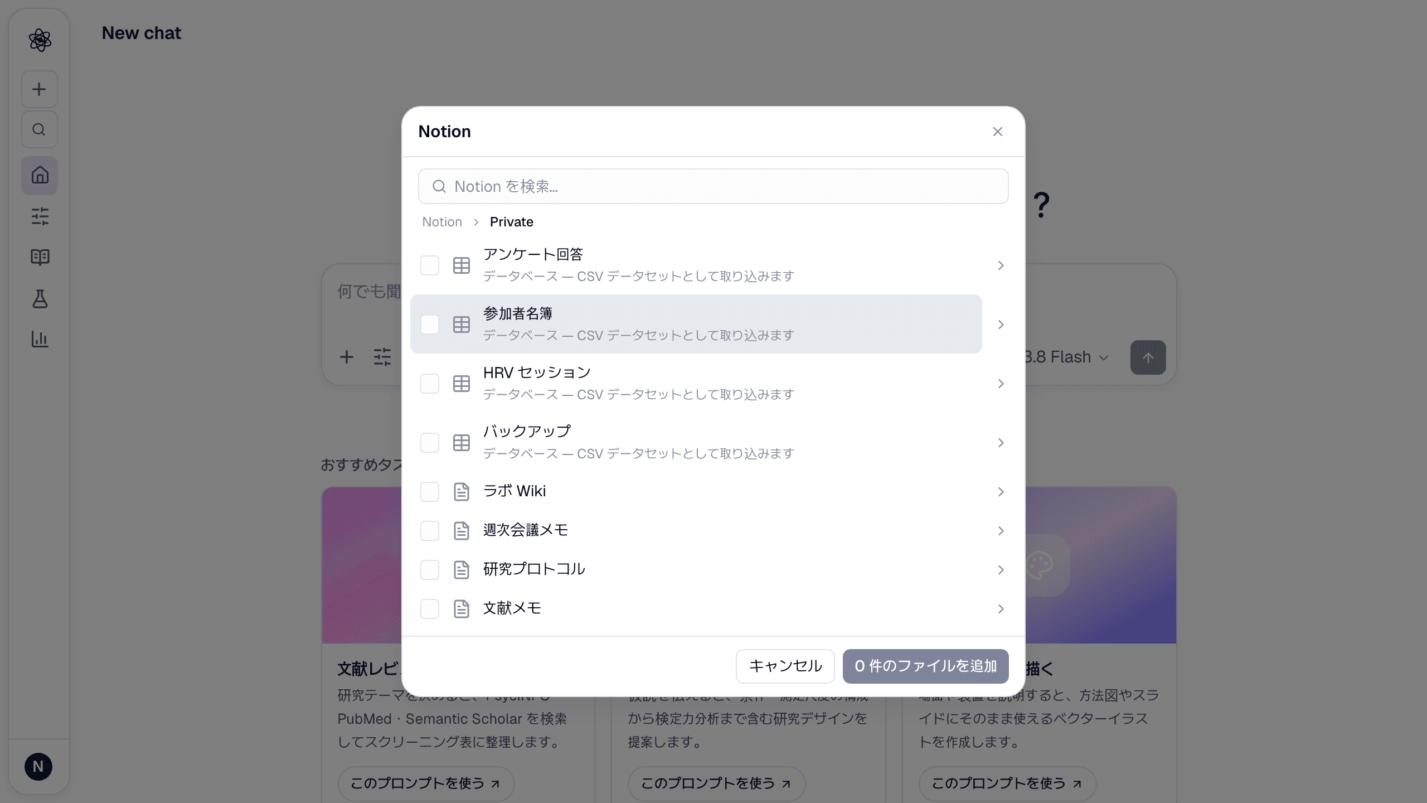Click the table icon beside HRV セッション
This screenshot has width=1427, height=803.
[x=462, y=384]
